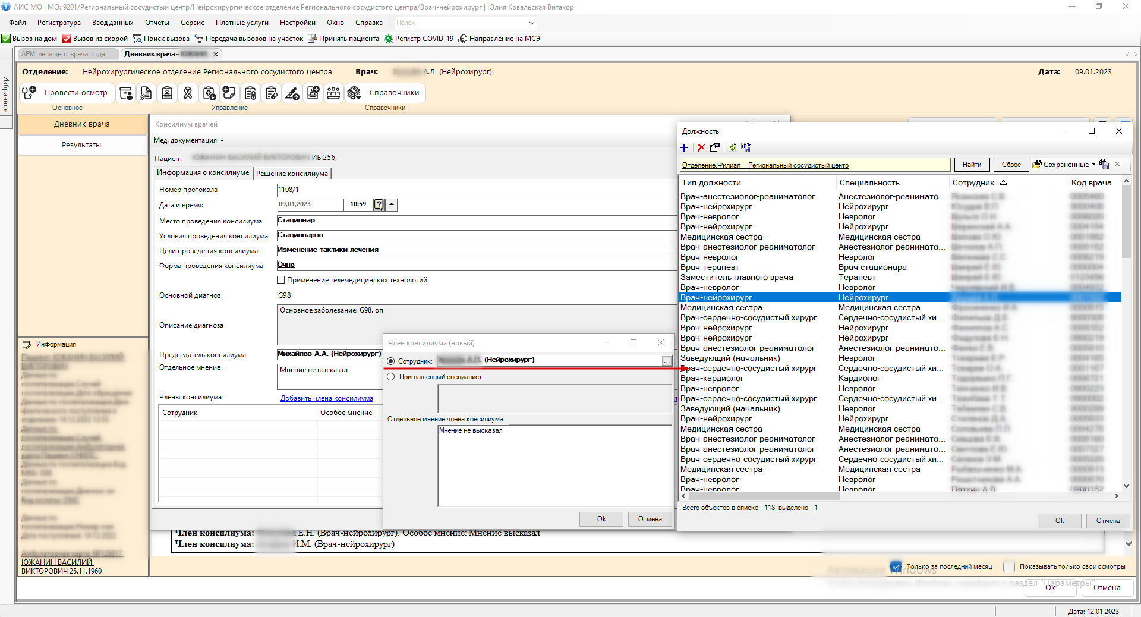This screenshot has height=617, width=1141.
Task: Click the clipboard with medical cross icon
Action: [209, 93]
